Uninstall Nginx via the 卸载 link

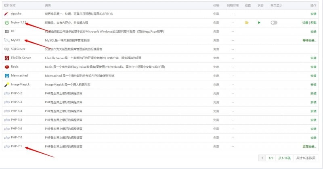[x=313, y=23]
